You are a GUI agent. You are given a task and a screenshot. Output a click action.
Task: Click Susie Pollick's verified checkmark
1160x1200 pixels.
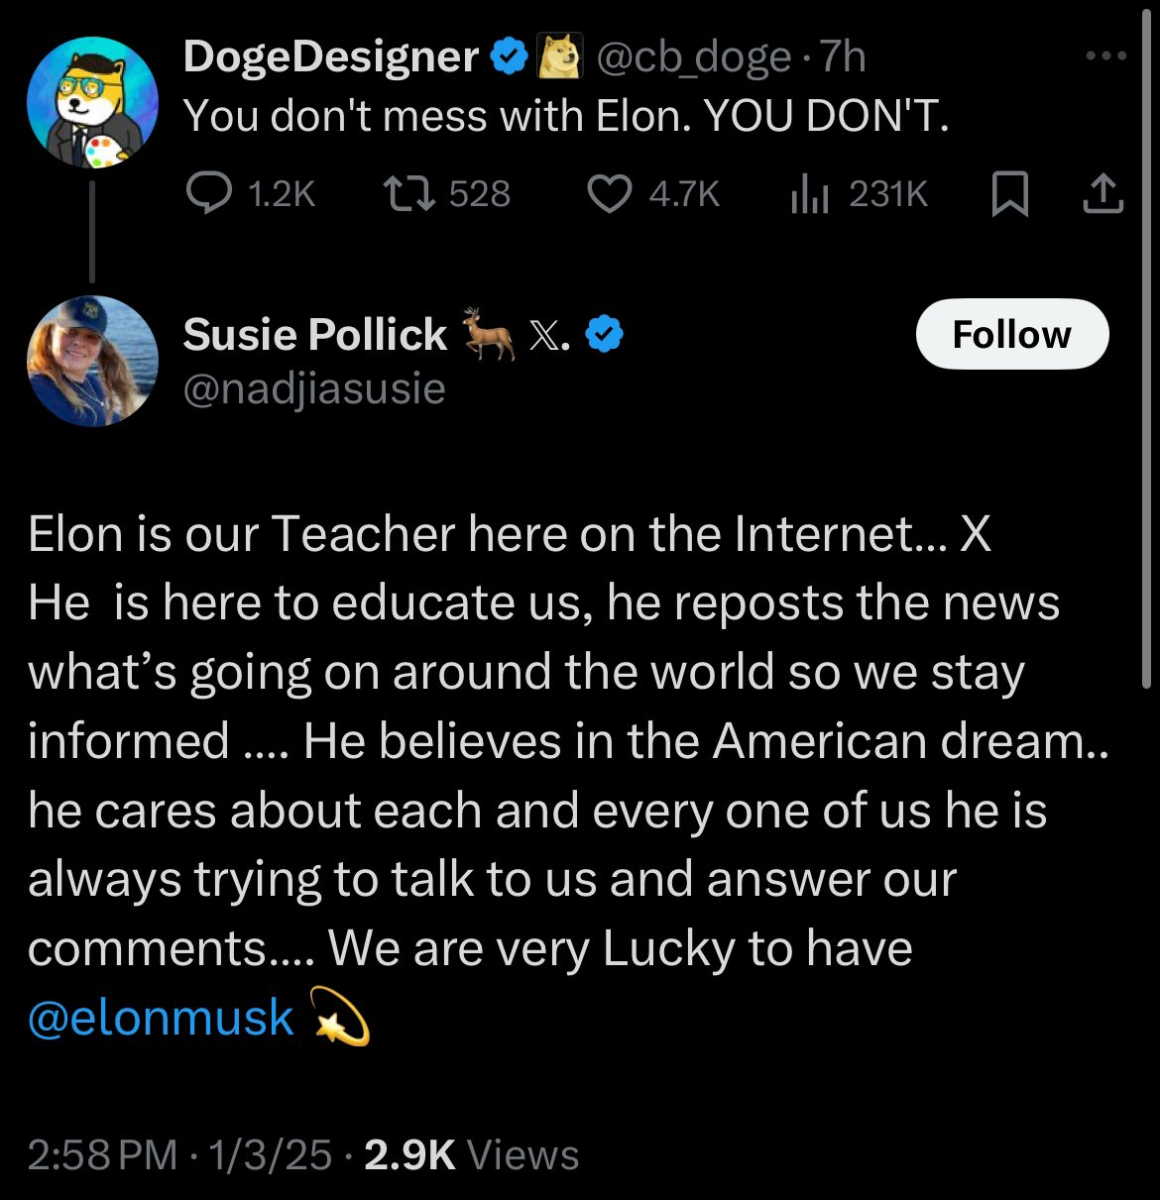pyautogui.click(x=605, y=335)
